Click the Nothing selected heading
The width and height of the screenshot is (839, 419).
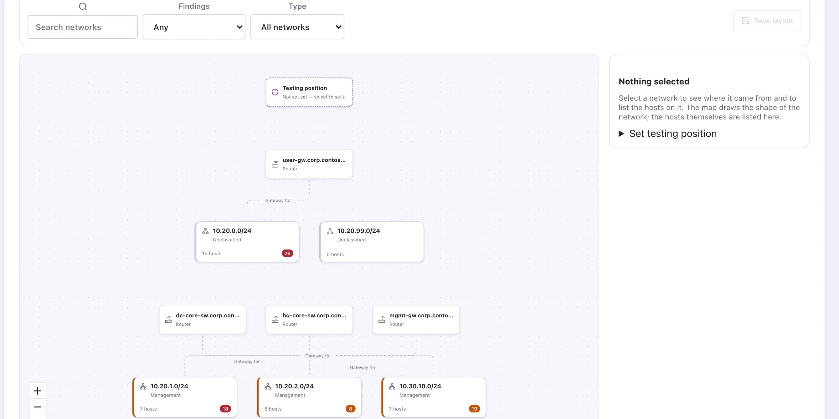pyautogui.click(x=654, y=81)
